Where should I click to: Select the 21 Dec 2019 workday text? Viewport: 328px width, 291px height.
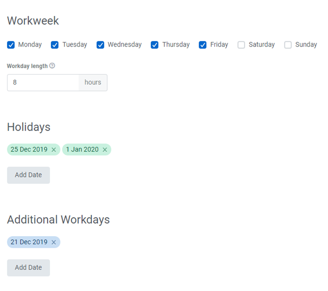point(29,242)
